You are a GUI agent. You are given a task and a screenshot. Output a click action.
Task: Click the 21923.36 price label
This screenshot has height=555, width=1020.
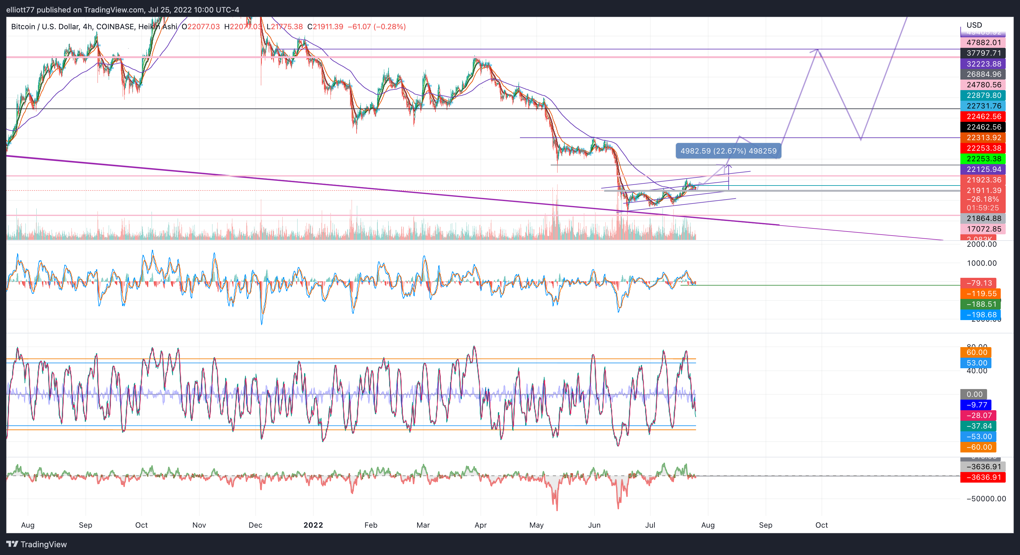pos(983,180)
